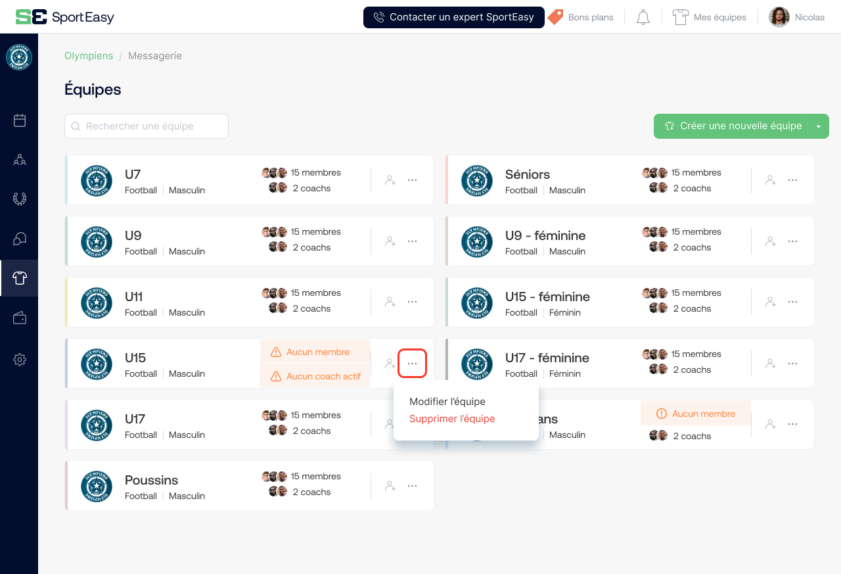Click the Olympiens breadcrumb link

[x=89, y=56]
